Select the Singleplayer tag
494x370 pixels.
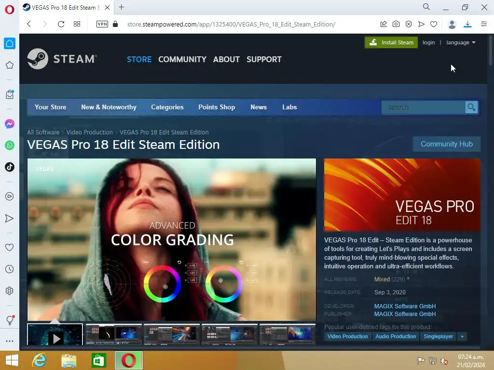pyautogui.click(x=438, y=336)
